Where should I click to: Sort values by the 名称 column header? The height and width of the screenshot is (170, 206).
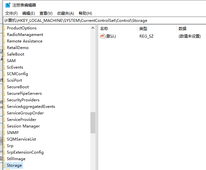(x=104, y=28)
